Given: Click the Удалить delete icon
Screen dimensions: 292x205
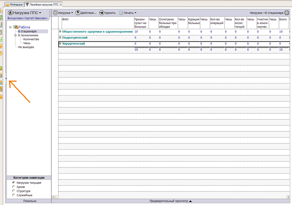Looking at the screenshot, I should pyautogui.click(x=101, y=13).
